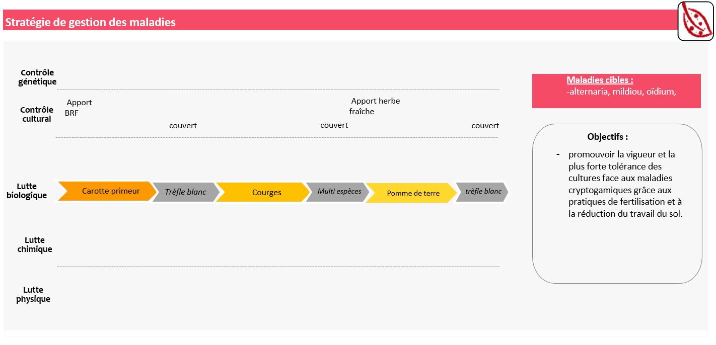Click the Objectifs heading
Image resolution: width=716 pixels, height=345 pixels.
click(x=607, y=137)
